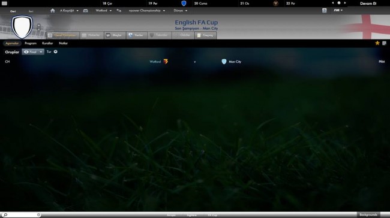The height and width of the screenshot is (218, 390).
Task: Open the notes icon beside the star
Action: click(384, 43)
